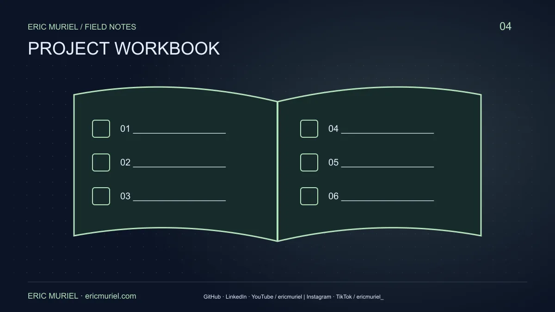Tick the checkbox beside item 03
555x312 pixels.
101,196
